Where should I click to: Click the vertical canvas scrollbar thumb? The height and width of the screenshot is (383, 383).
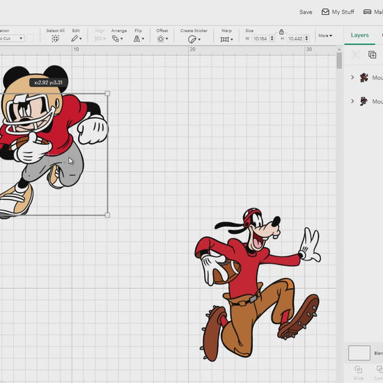[339, 61]
